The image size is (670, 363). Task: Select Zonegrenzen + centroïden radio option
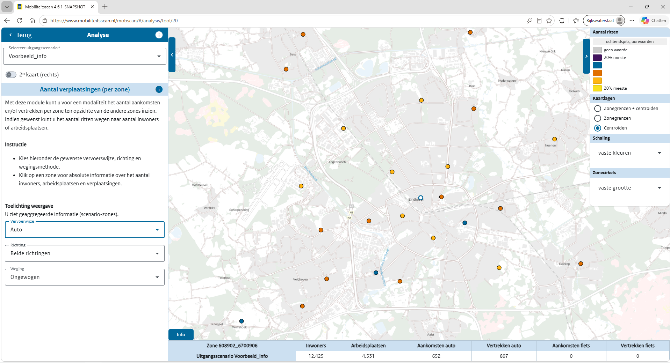[598, 109]
